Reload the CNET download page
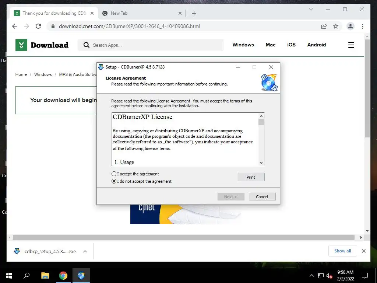This screenshot has width=377, height=283. pyautogui.click(x=38, y=26)
